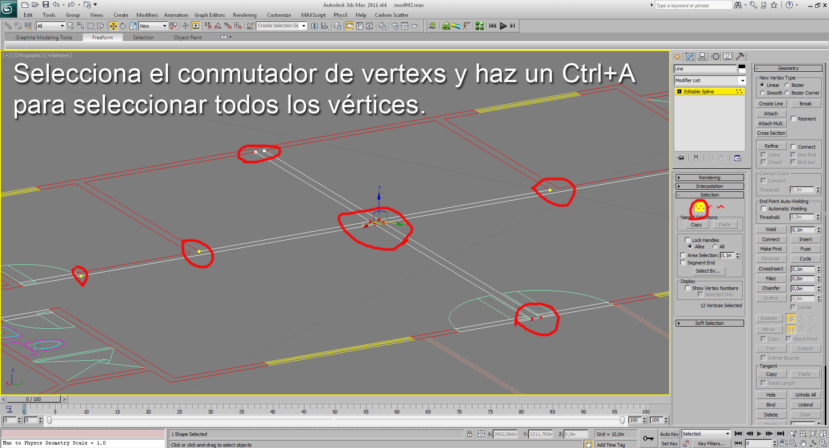Viewport: 829px width, 448px height.
Task: Click the Open File folder icon
Action: (35, 5)
